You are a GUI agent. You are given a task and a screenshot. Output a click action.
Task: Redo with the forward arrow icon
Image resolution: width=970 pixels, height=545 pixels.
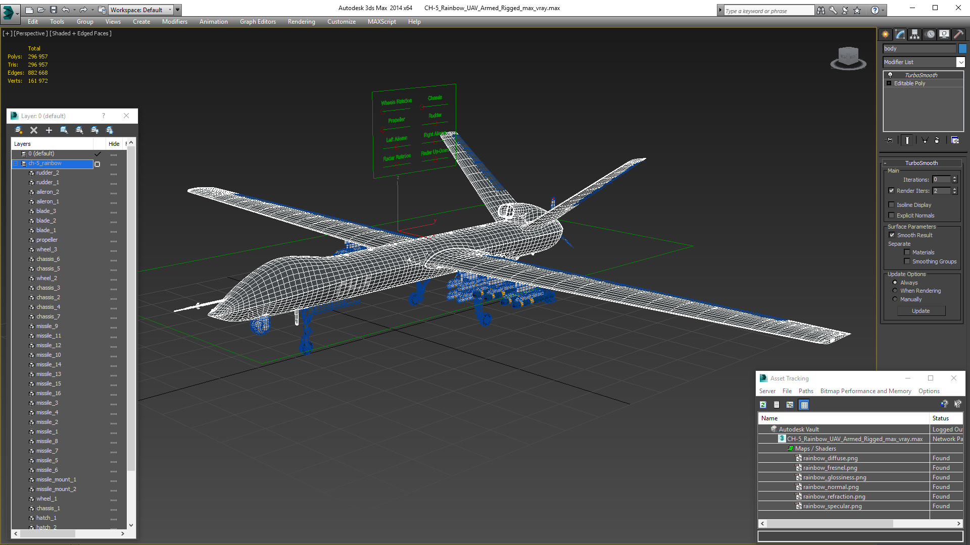[83, 10]
